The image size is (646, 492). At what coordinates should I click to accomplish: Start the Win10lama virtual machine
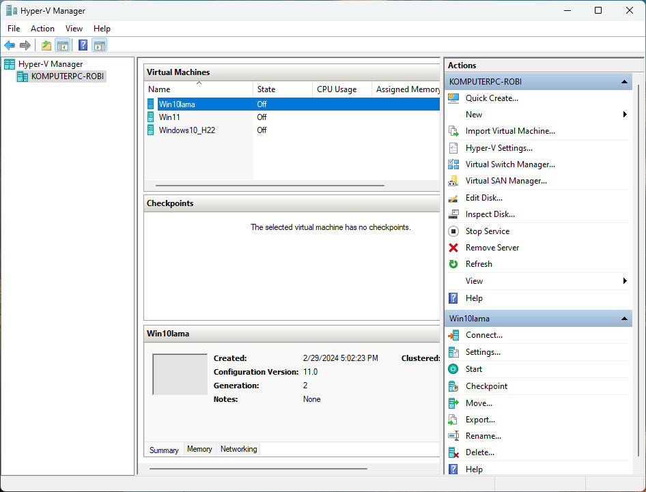[x=474, y=368]
